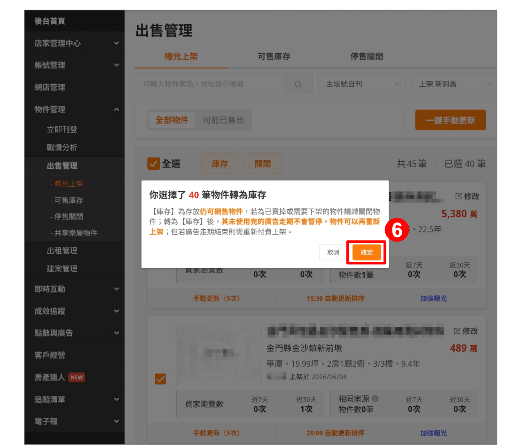Select the 全部物件 filter tab
506x448 pixels.
coord(172,120)
